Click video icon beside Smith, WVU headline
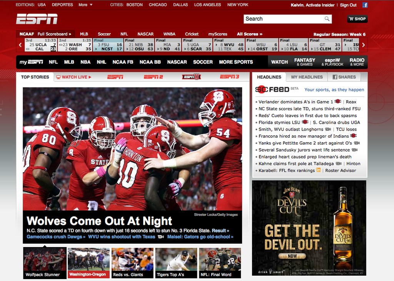Image resolution: width=394 pixels, height=281 pixels. (x=328, y=129)
